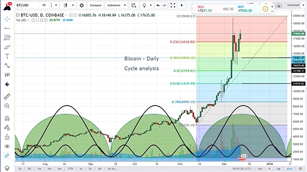Click the candlestick chart style icon
Image resolution: width=307 pixels, height=172 pixels.
[65, 5]
